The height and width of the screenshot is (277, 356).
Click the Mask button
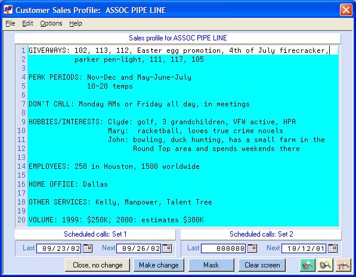click(x=211, y=265)
